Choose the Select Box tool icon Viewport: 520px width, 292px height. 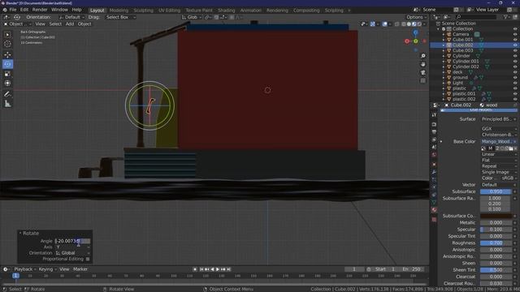(7, 34)
